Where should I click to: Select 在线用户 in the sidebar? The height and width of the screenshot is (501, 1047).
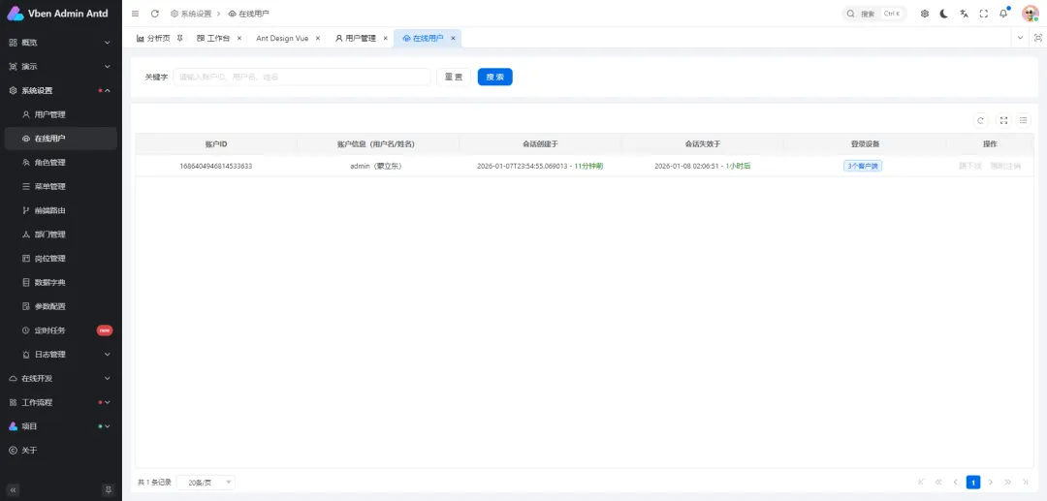pos(61,139)
